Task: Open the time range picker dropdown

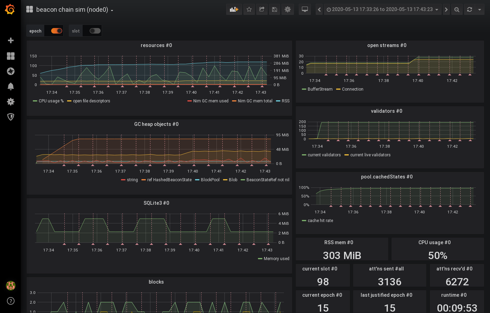Action: click(382, 9)
